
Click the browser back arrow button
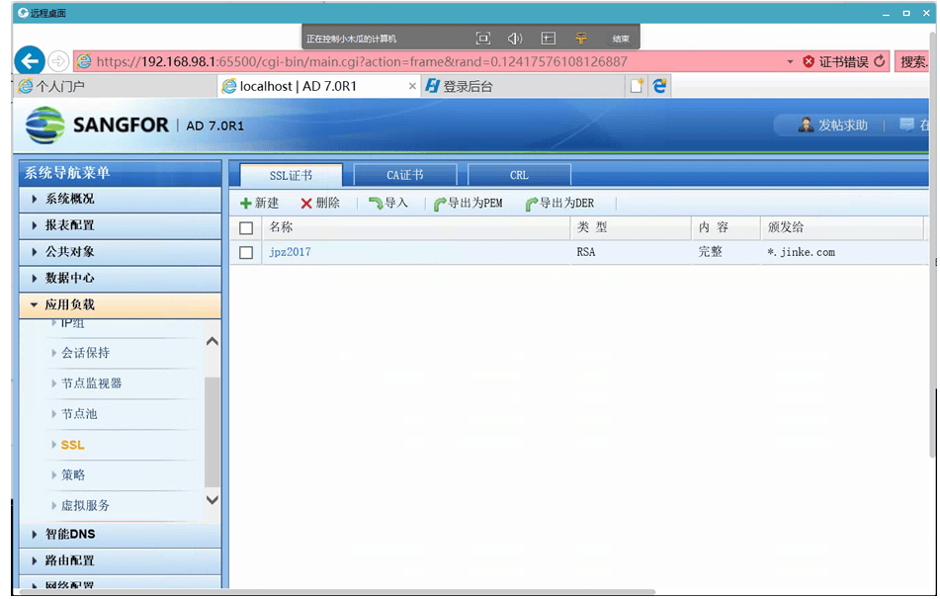point(30,60)
